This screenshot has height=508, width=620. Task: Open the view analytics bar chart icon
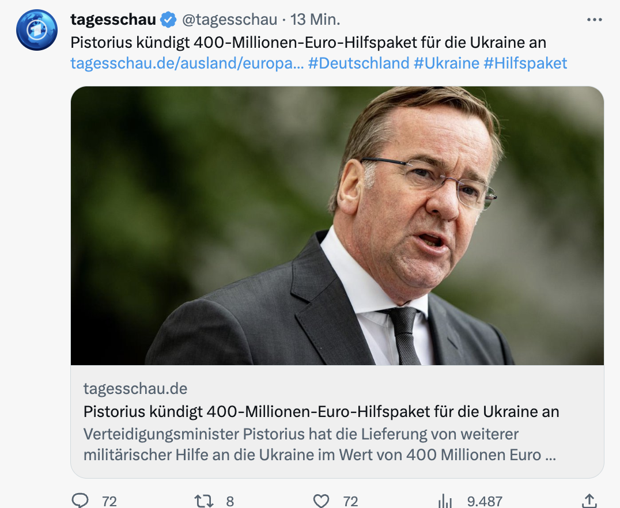[445, 501]
